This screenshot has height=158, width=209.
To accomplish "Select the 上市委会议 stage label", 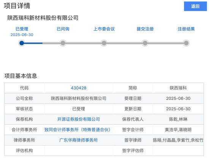I will 104,29.
